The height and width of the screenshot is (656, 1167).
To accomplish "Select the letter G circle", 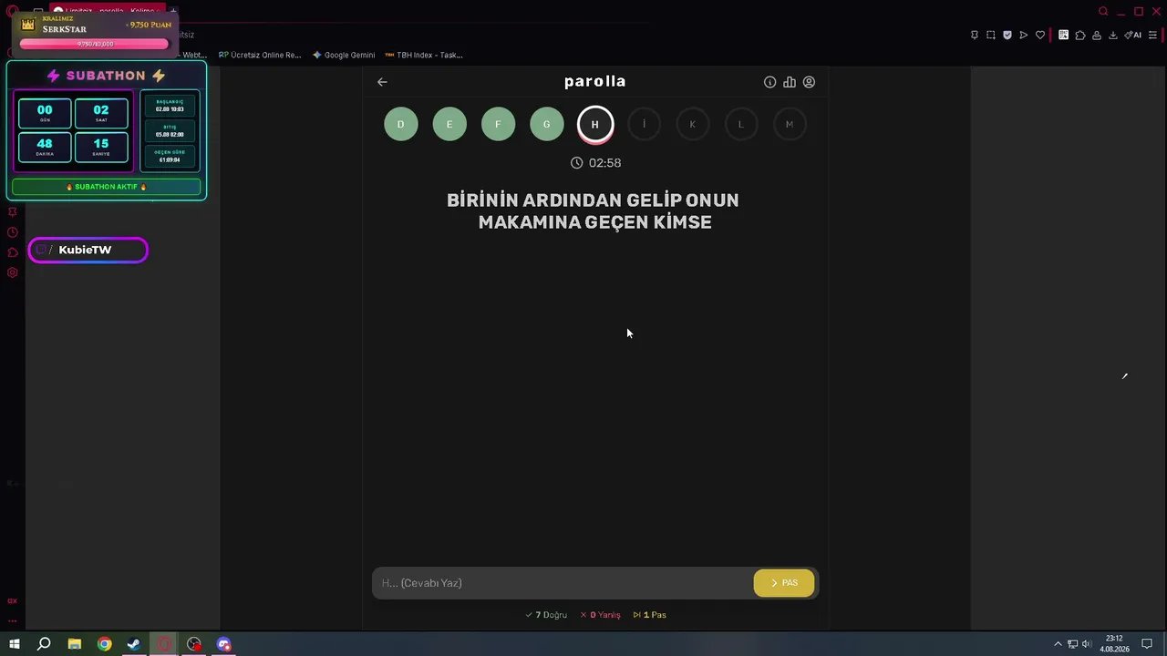I will click(x=547, y=124).
